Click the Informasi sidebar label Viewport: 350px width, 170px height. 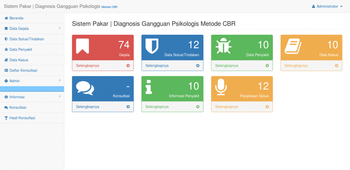click(17, 97)
